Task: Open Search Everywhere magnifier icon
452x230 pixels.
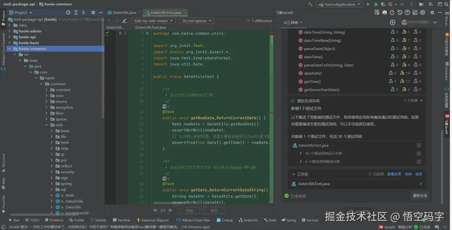Action: 447,4
